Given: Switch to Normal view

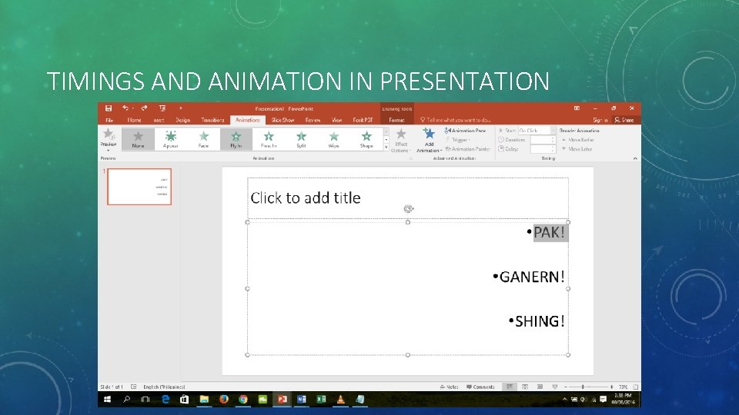Looking at the screenshot, I should 510,387.
